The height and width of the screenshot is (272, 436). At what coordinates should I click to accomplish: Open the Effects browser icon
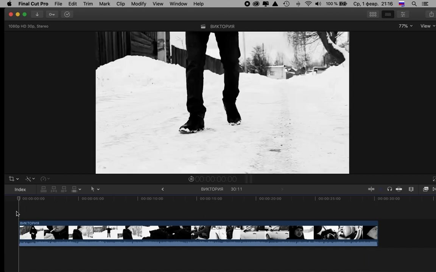click(425, 189)
